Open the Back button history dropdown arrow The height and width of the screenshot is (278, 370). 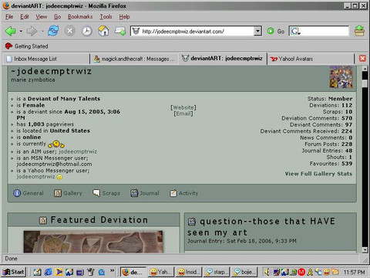point(21,32)
